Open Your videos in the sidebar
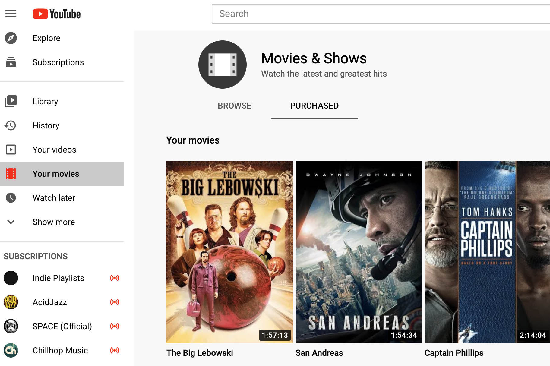 tap(62, 150)
